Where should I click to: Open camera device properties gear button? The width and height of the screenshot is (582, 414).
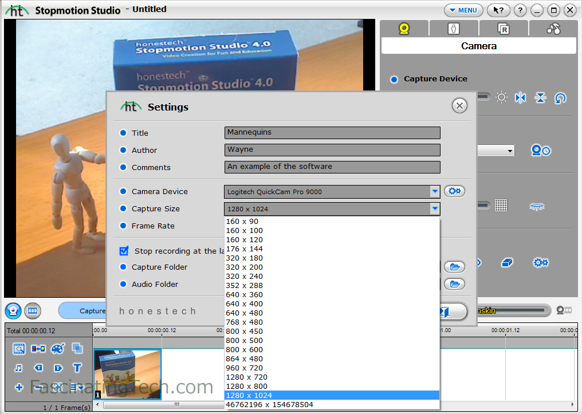[x=454, y=191]
